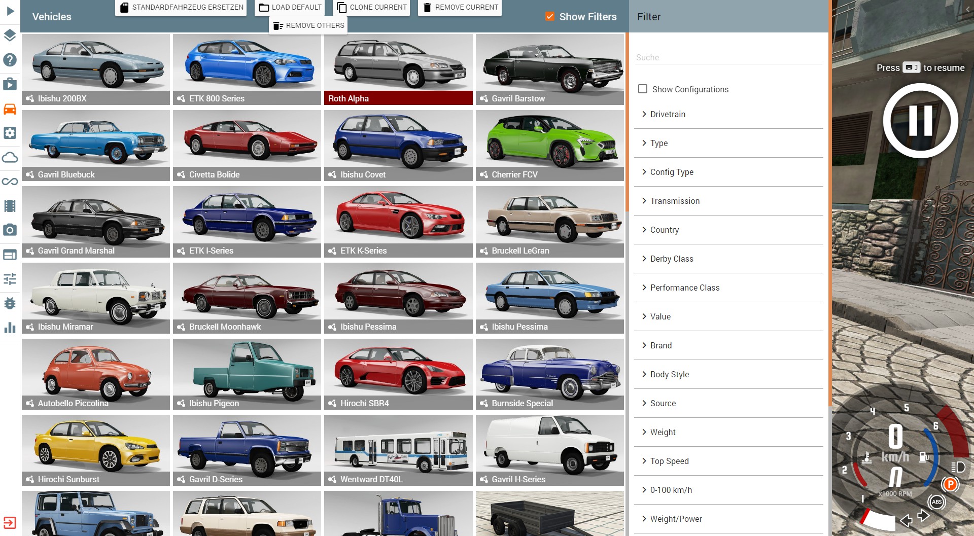Image resolution: width=974 pixels, height=536 pixels.
Task: Expand the Drivetrain filter
Action: pyautogui.click(x=728, y=114)
